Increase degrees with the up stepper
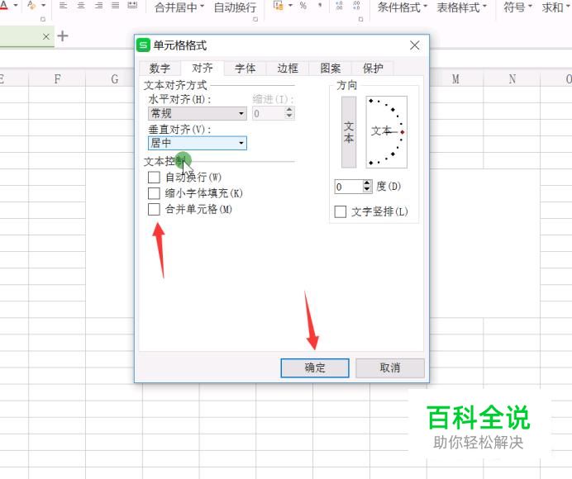Viewport: 572px width, 479px height. point(368,183)
